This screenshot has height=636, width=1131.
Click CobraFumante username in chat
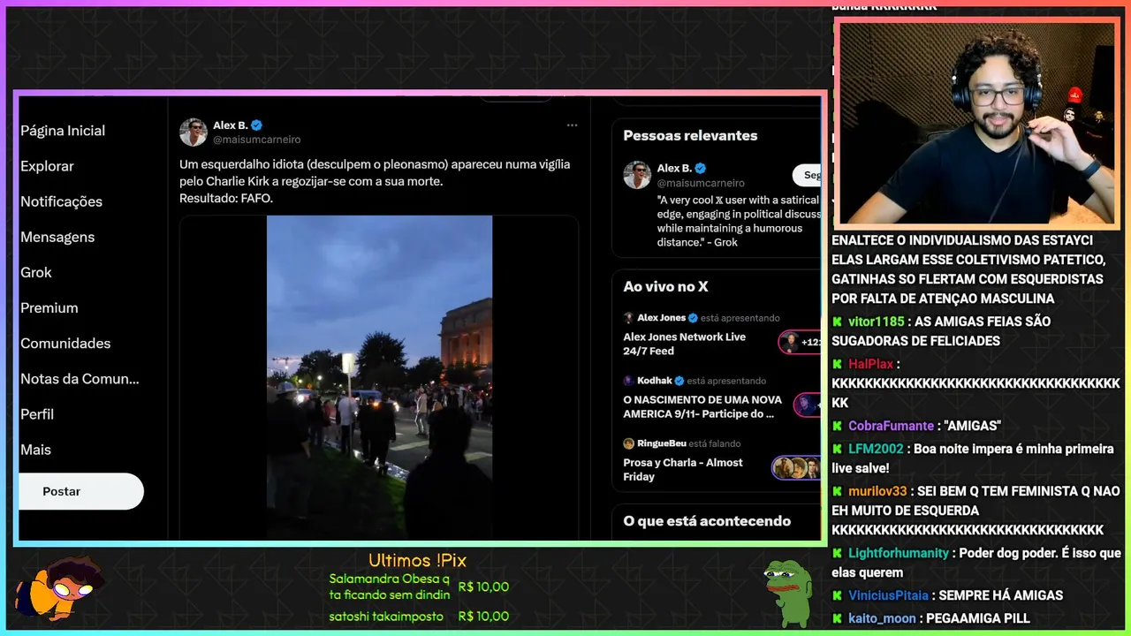click(892, 426)
